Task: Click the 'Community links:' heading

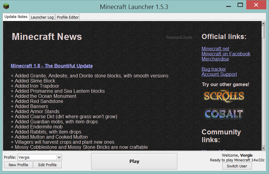Action: (x=221, y=136)
